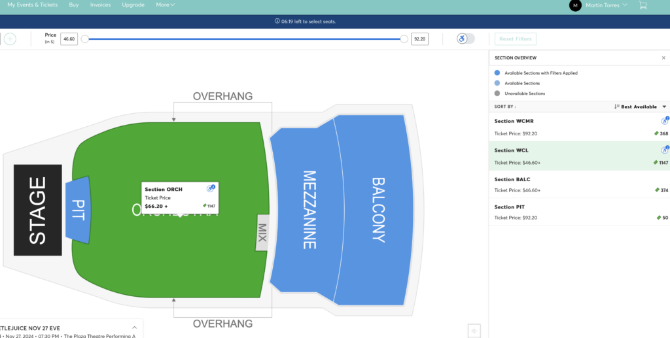Click the minimum price input field

(69, 39)
